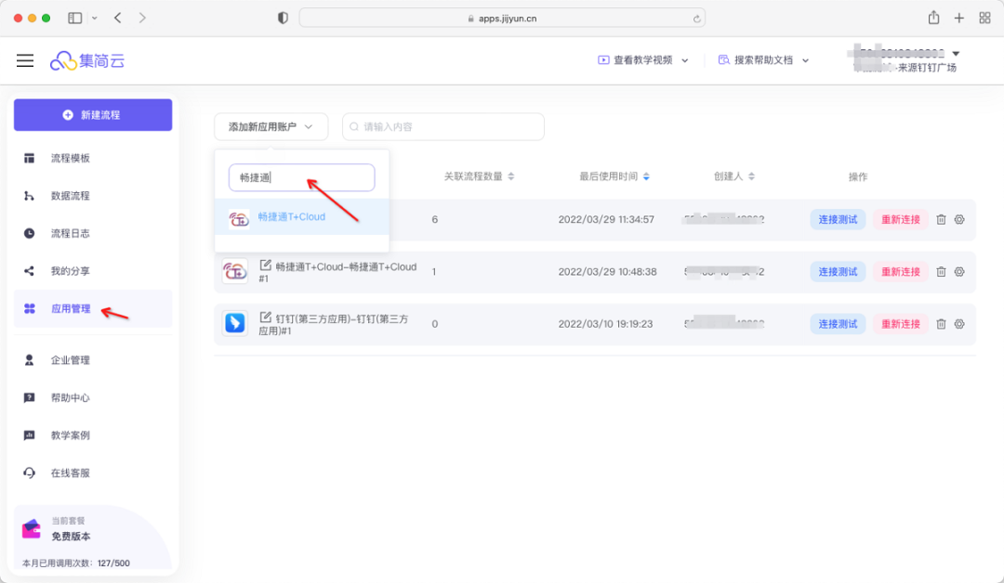Viewport: 1004px width, 583px height.
Task: Delete the account in the 11:34:57 row
Action: (x=941, y=219)
